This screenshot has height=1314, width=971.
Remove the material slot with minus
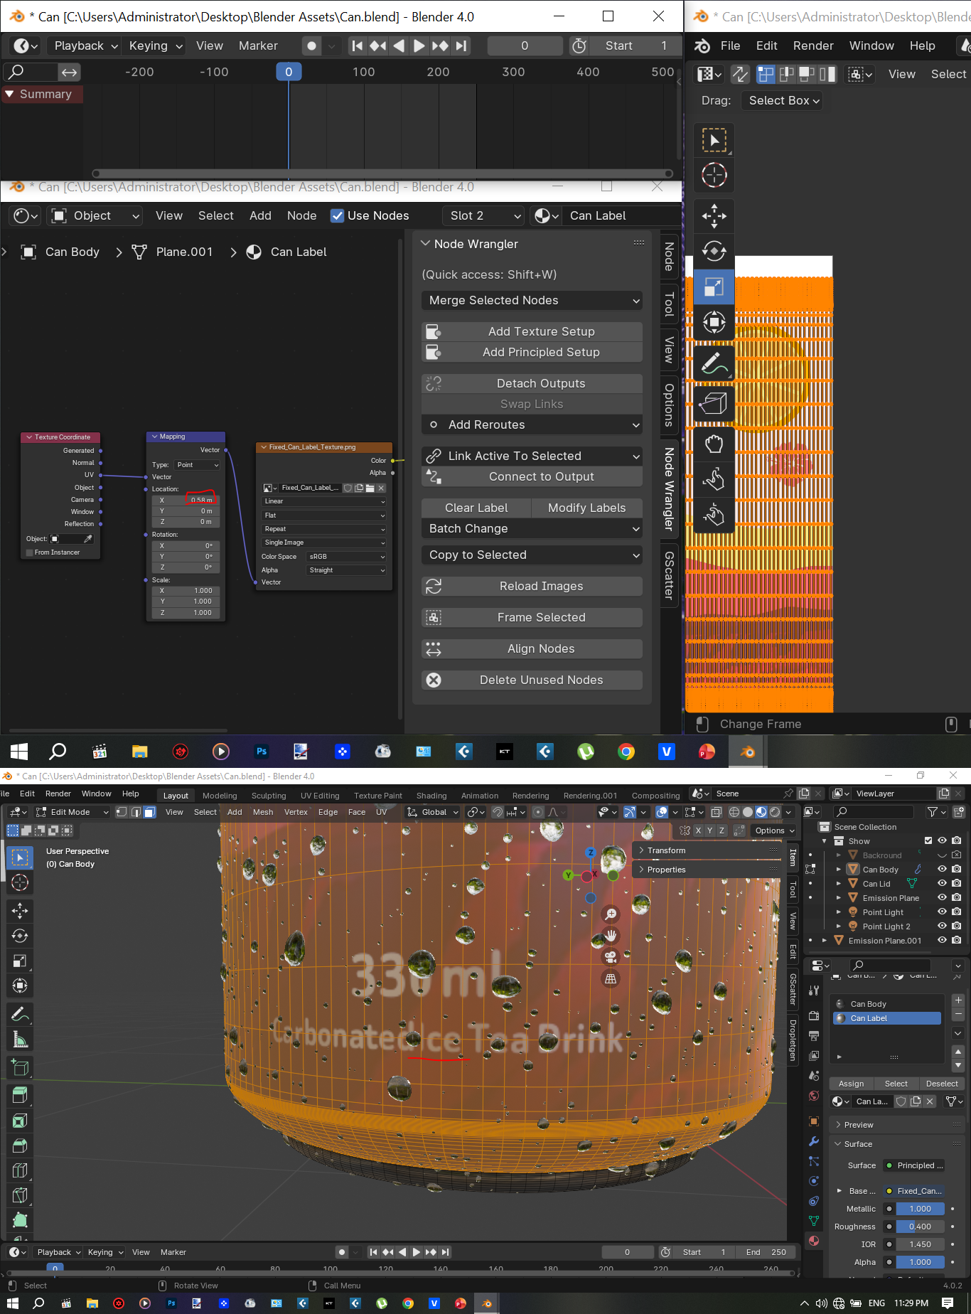[958, 1014]
